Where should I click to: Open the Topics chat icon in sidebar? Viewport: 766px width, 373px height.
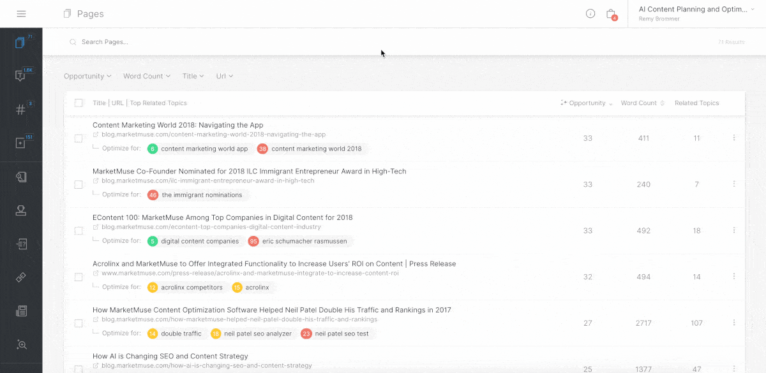tap(20, 76)
